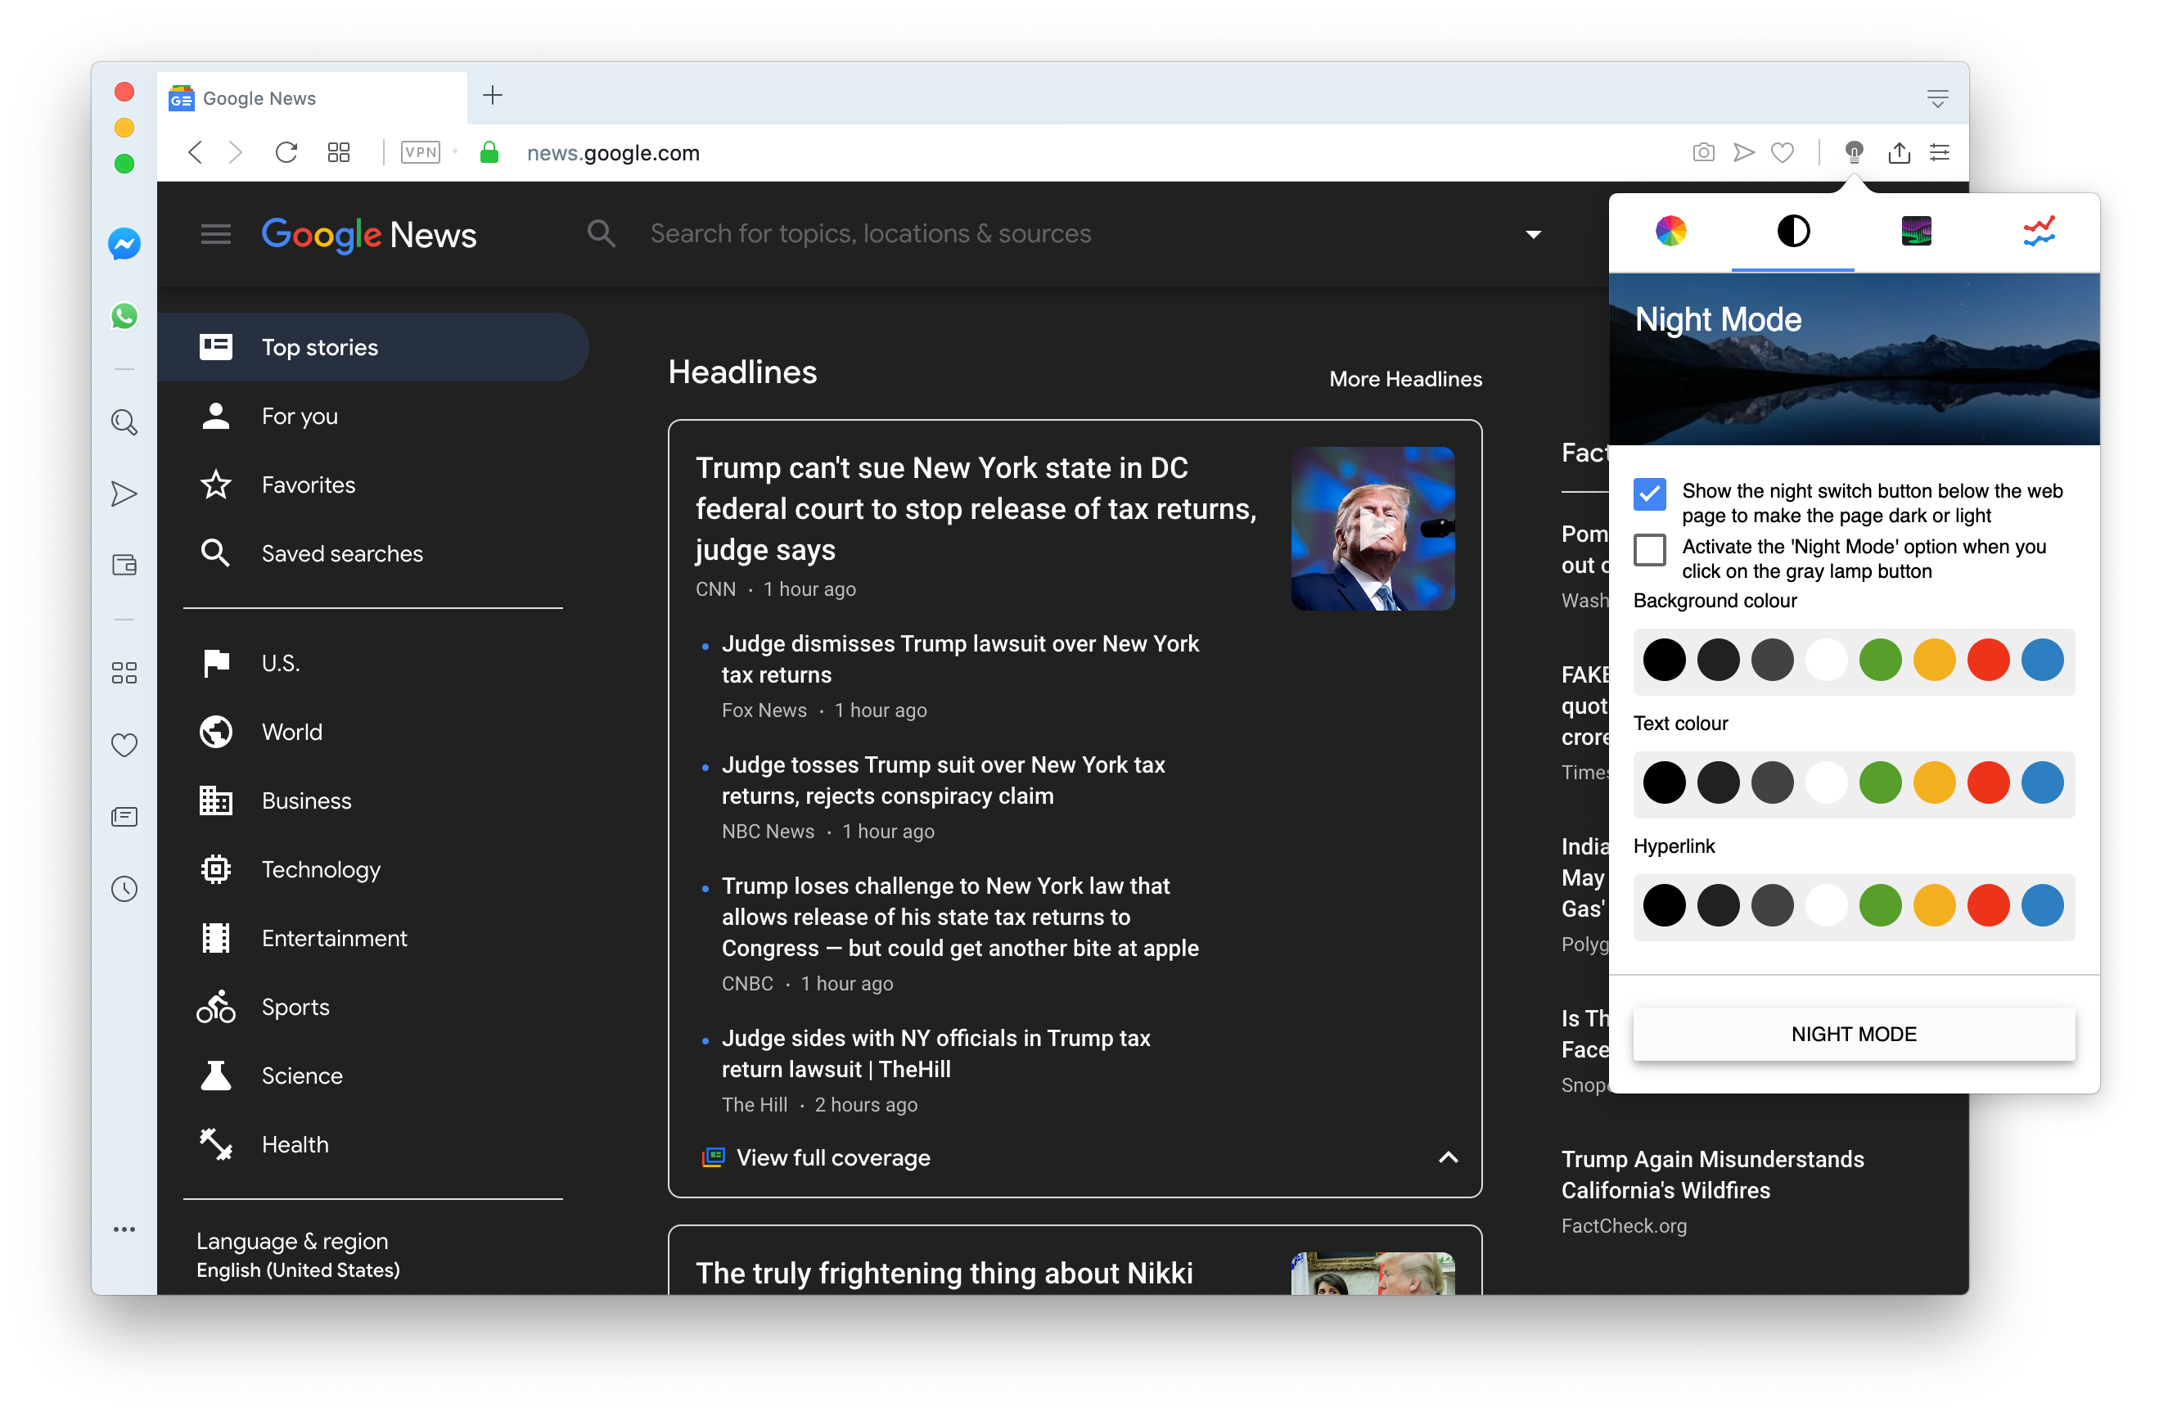Open the crypto wallet sidebar icon
Viewport: 2159px width, 1416px height.
tap(124, 565)
